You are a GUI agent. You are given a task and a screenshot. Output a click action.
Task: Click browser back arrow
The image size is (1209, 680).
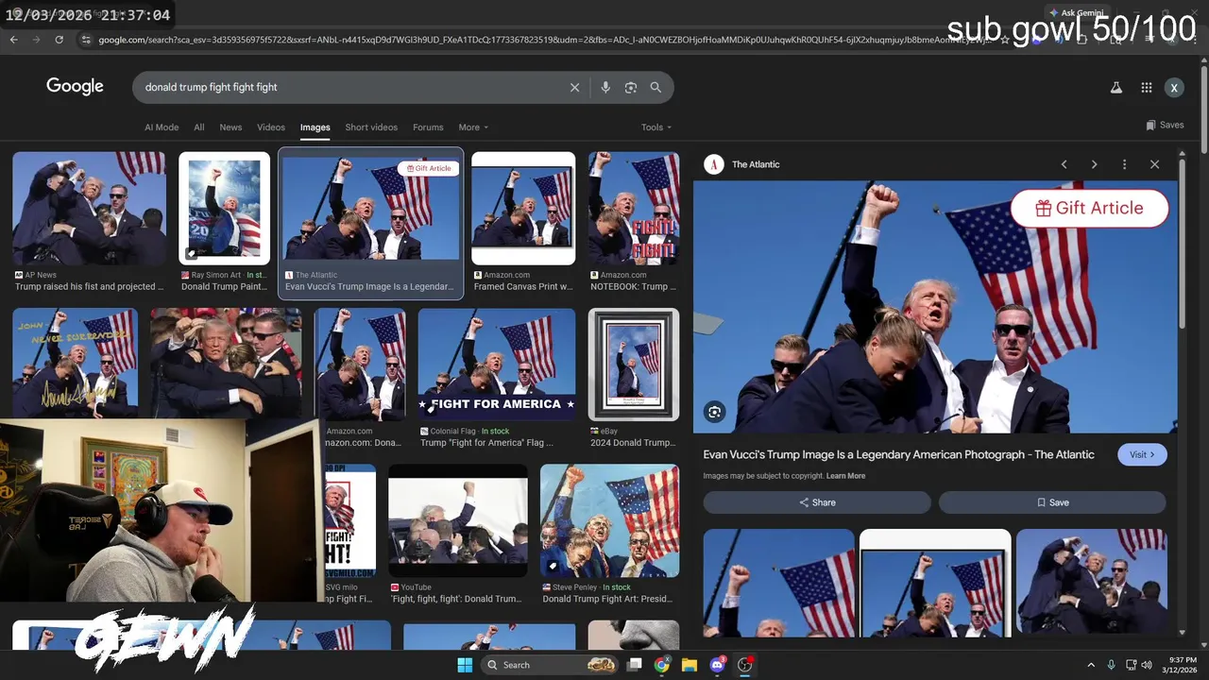coord(13,40)
